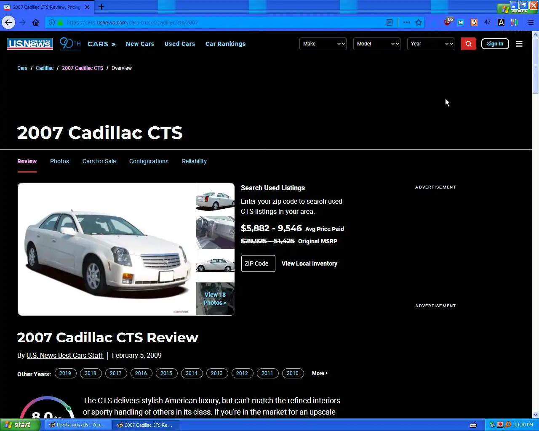This screenshot has width=539, height=431.
Task: Open main white Cadillac CTS photo
Action: tap(107, 249)
